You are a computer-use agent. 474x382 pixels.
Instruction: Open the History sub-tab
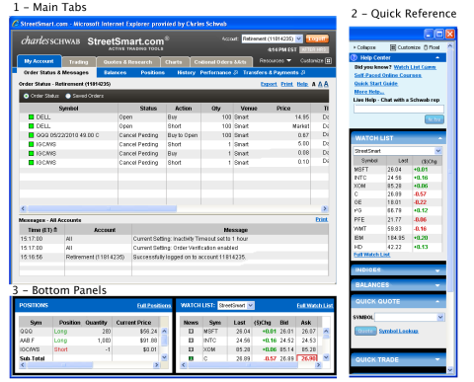(x=187, y=72)
